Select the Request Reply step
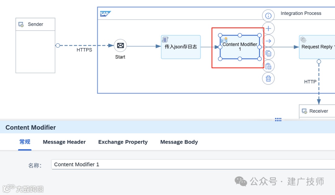 click(x=317, y=47)
